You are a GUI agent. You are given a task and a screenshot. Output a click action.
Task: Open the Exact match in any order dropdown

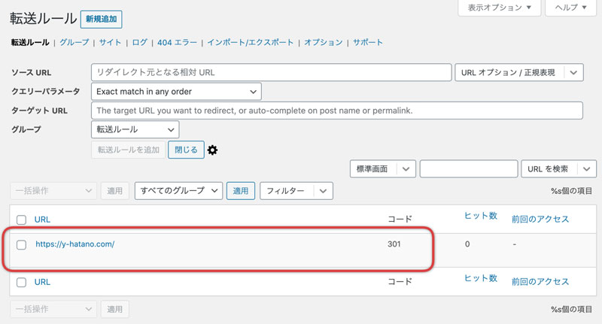[176, 92]
